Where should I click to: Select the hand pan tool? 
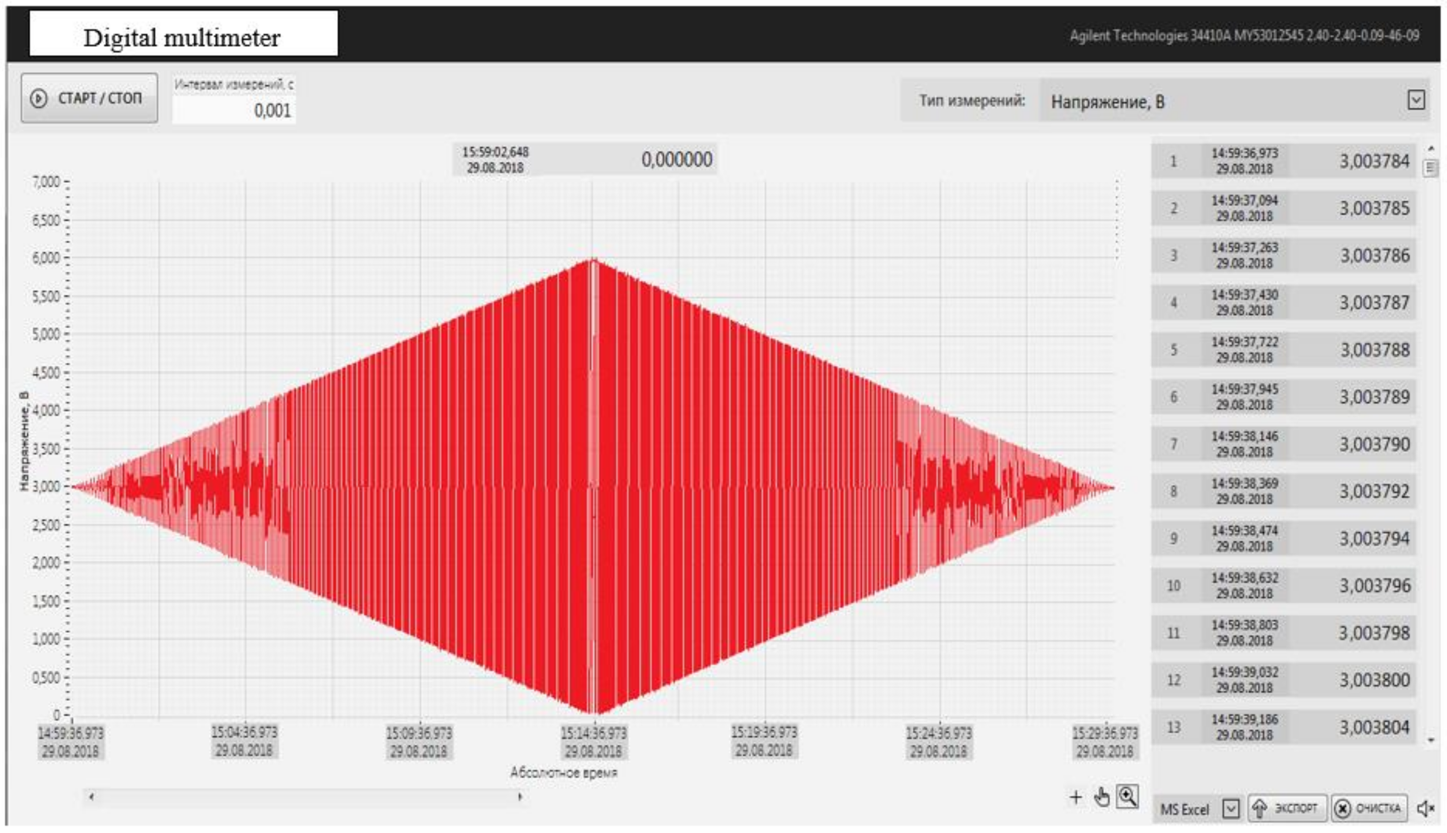click(1101, 797)
